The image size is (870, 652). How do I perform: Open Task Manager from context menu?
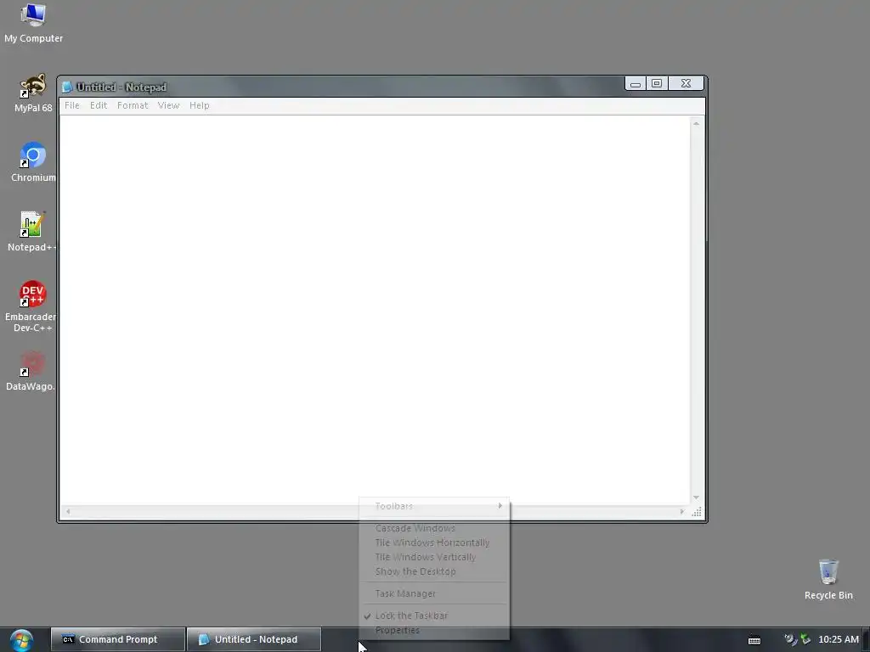[x=434, y=593]
